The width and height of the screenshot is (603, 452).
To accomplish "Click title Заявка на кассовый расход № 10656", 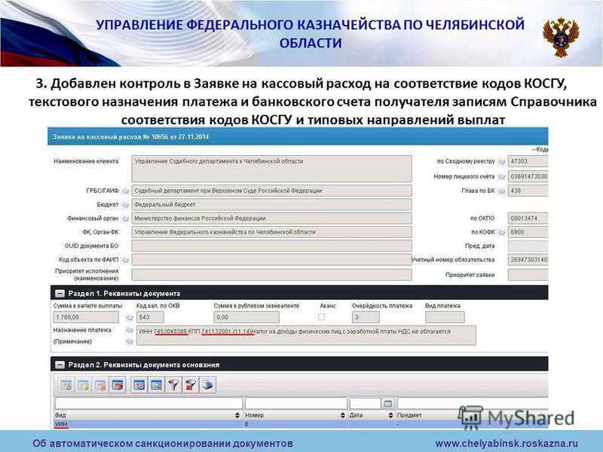I will 130,137.
